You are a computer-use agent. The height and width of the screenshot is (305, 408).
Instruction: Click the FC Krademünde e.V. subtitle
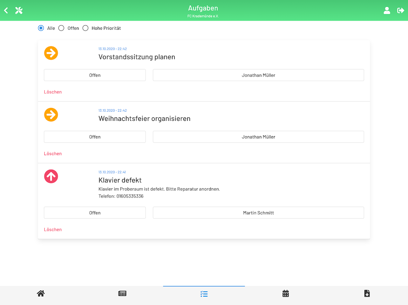[203, 16]
